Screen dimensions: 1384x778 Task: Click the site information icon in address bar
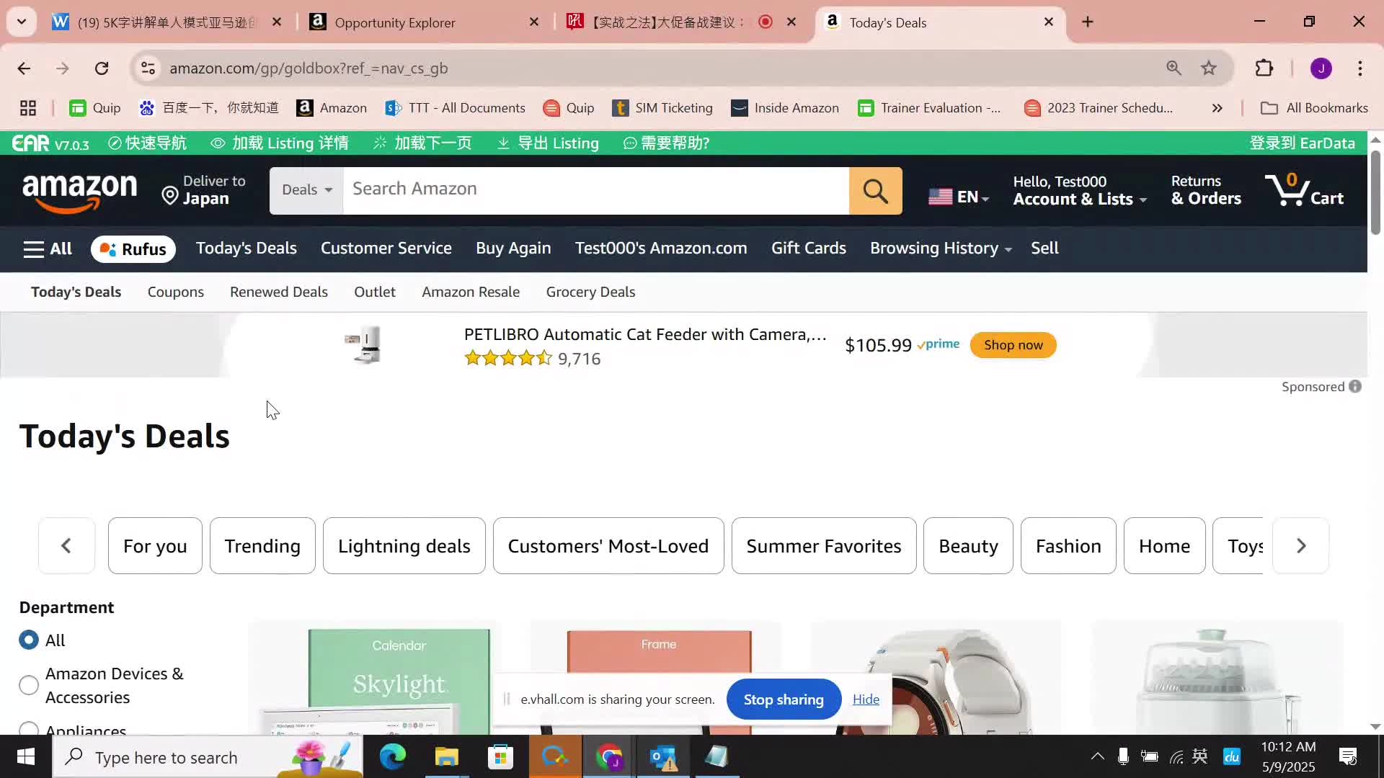point(148,68)
